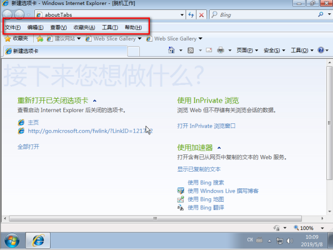
Task: Click 显示已复制的文本 link
Action: click(x=199, y=169)
